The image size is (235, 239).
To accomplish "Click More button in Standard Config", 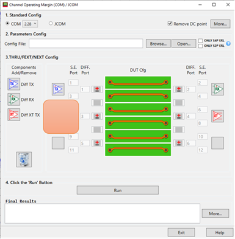I will 220,24.
